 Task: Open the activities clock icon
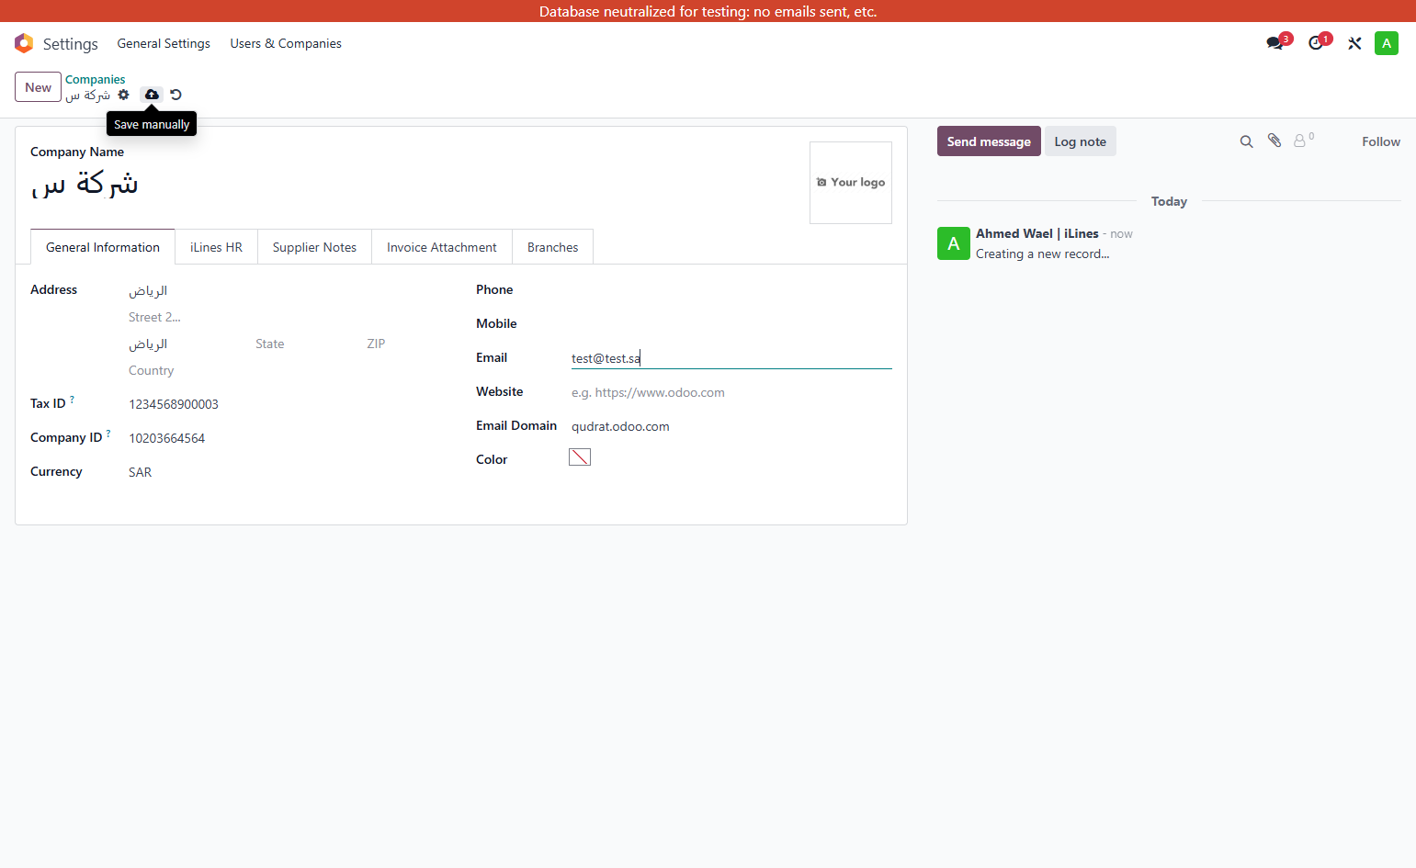[1316, 43]
